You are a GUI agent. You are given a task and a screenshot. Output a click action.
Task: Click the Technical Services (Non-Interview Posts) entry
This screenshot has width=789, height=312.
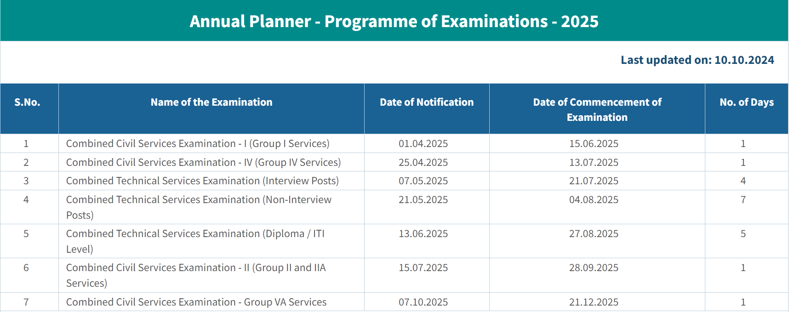(199, 207)
